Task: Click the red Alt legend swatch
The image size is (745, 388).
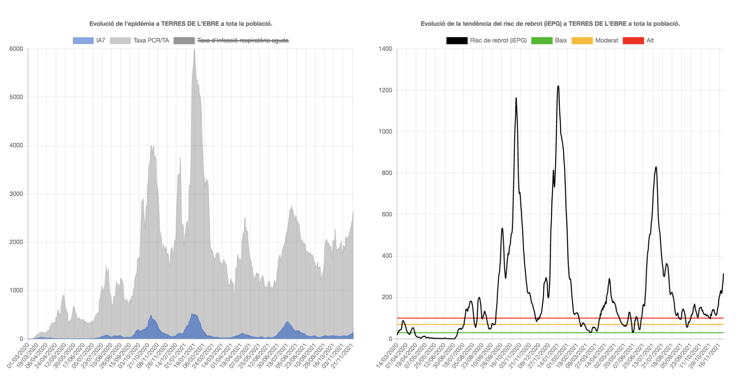Action: click(633, 41)
